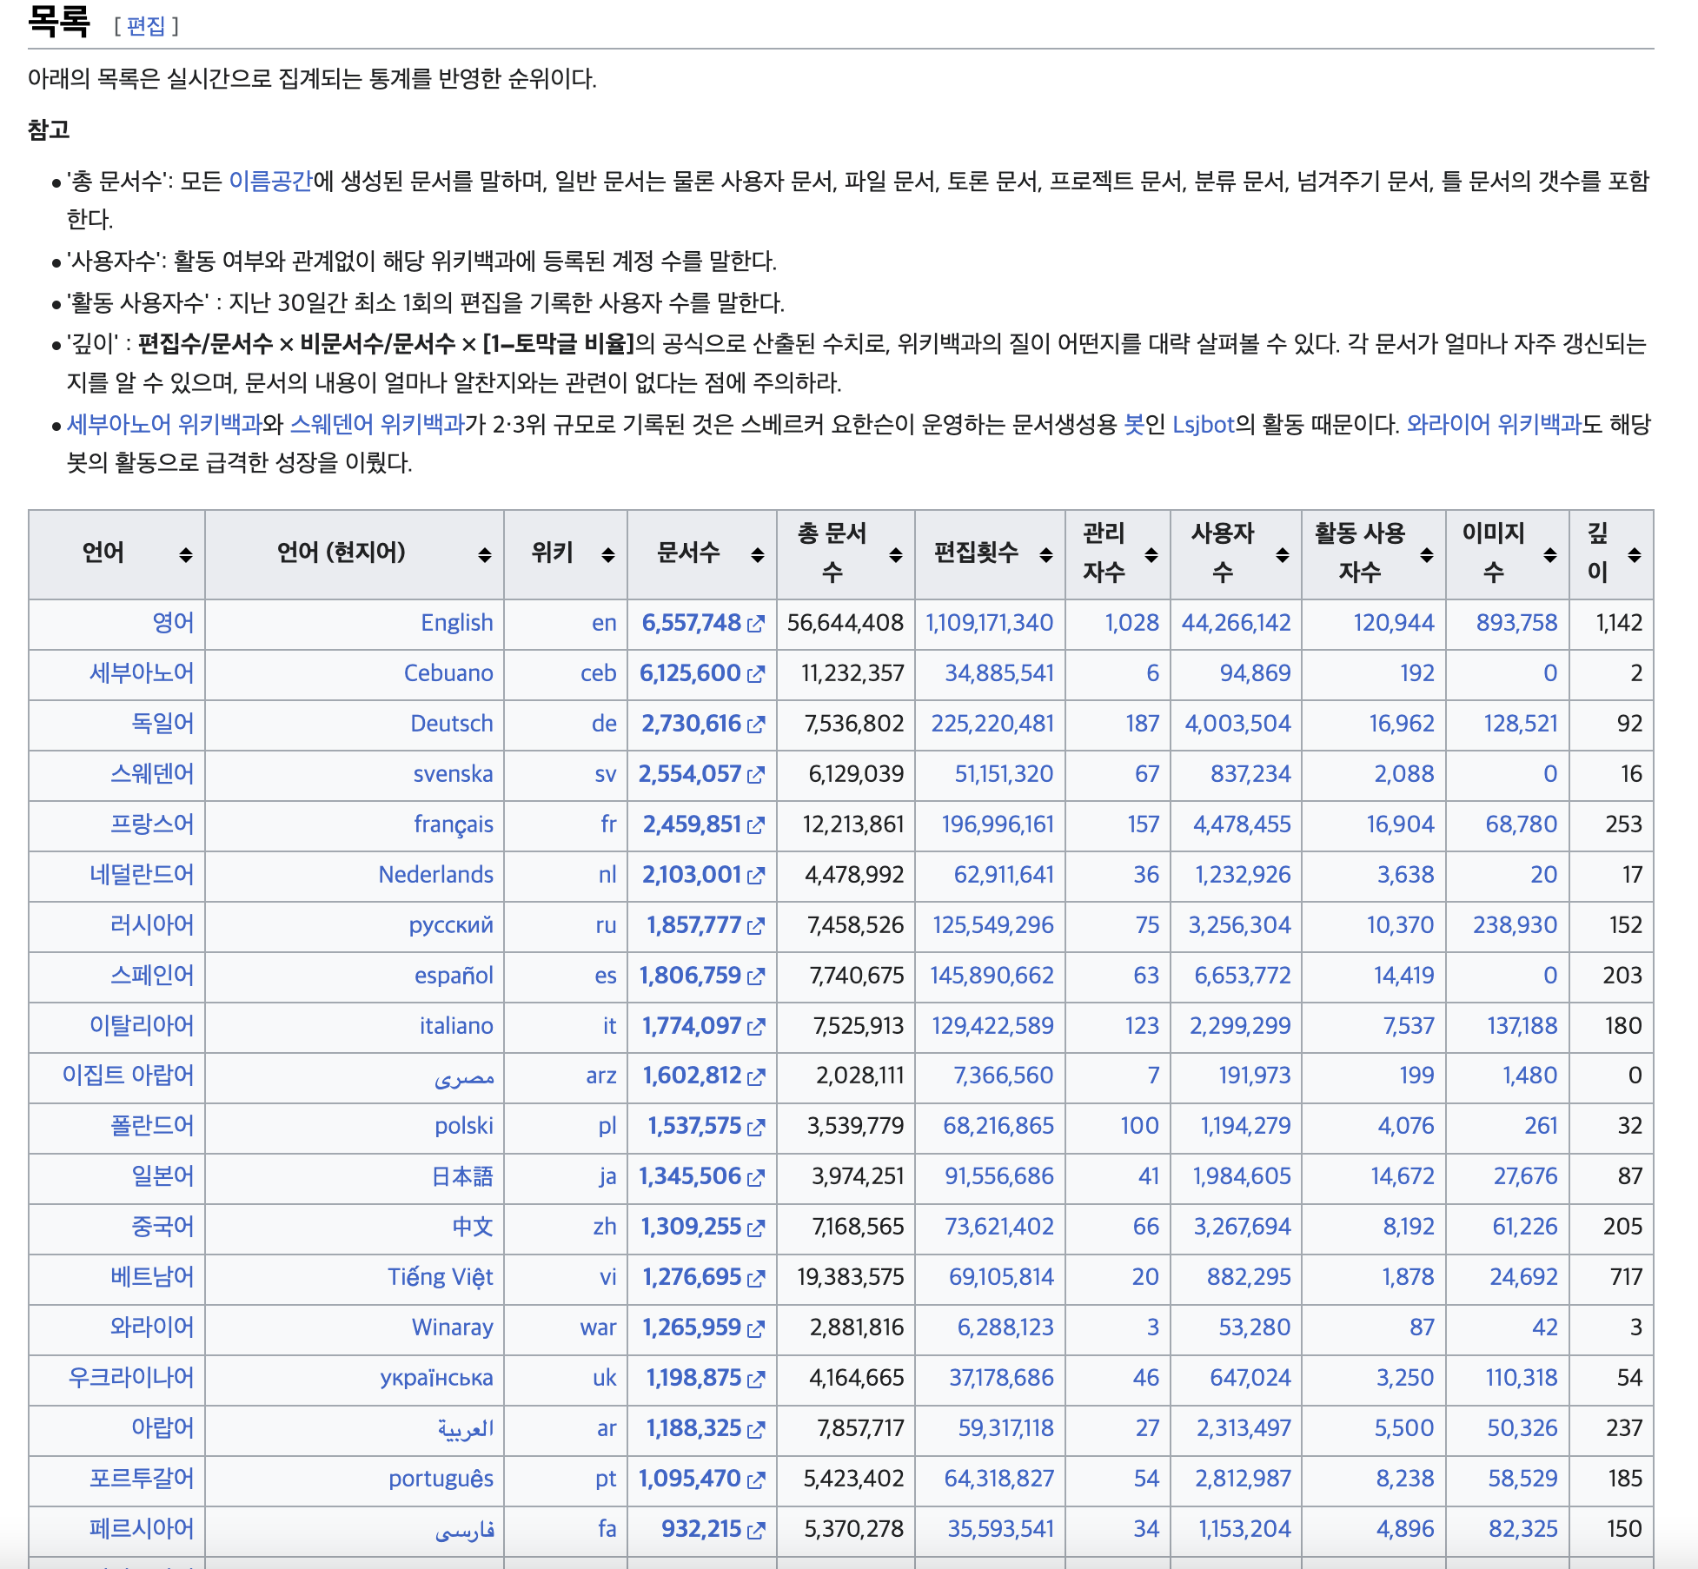Click the 편집 section edit link
This screenshot has width=1698, height=1569.
tap(145, 26)
